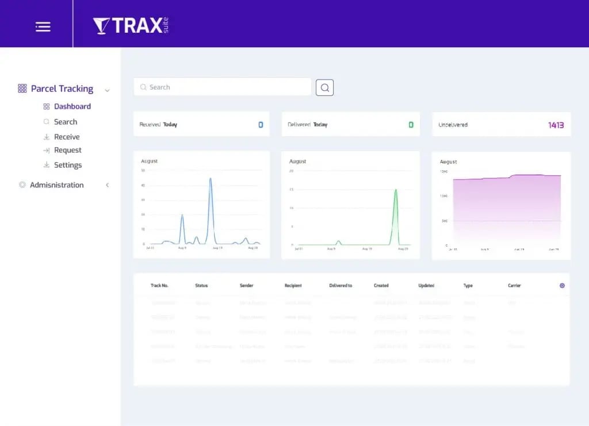Sort by the Recipient column header
Screen dimensions: 589x426
click(293, 286)
